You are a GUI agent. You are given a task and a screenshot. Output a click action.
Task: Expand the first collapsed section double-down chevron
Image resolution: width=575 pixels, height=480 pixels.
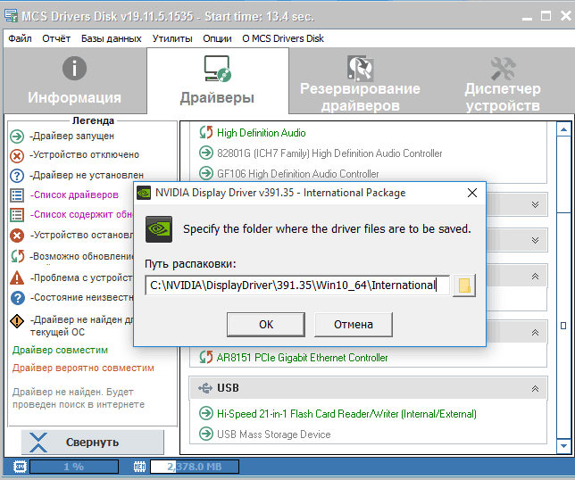pyautogui.click(x=535, y=204)
